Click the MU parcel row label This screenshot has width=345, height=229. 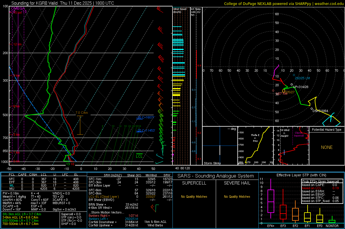[x=12, y=189]
